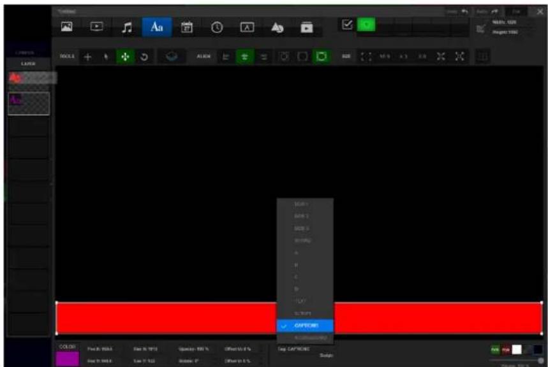Choose the first entry of the tag menu
The image size is (548, 367).
tap(305, 205)
